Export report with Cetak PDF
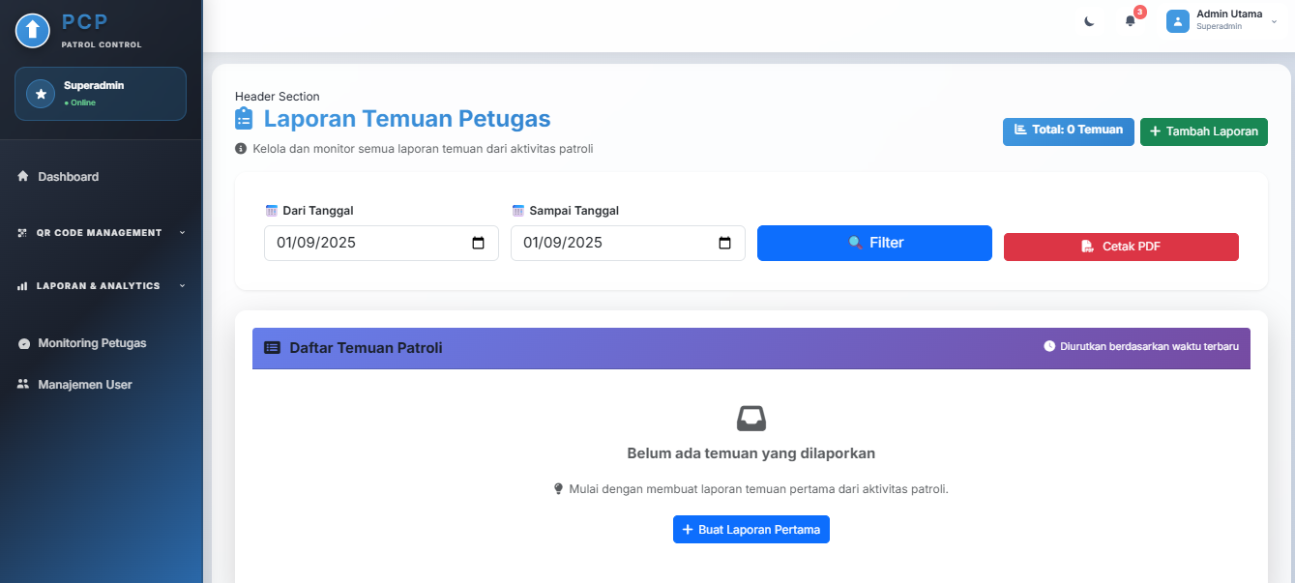 coord(1121,247)
